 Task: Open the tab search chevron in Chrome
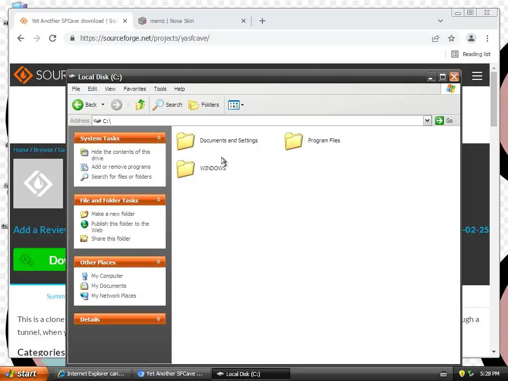(441, 21)
